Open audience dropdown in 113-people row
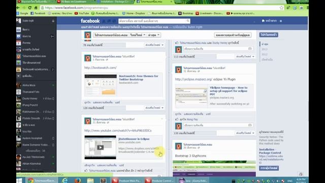Viewport: 325px width, 183px height. pos(245,56)
